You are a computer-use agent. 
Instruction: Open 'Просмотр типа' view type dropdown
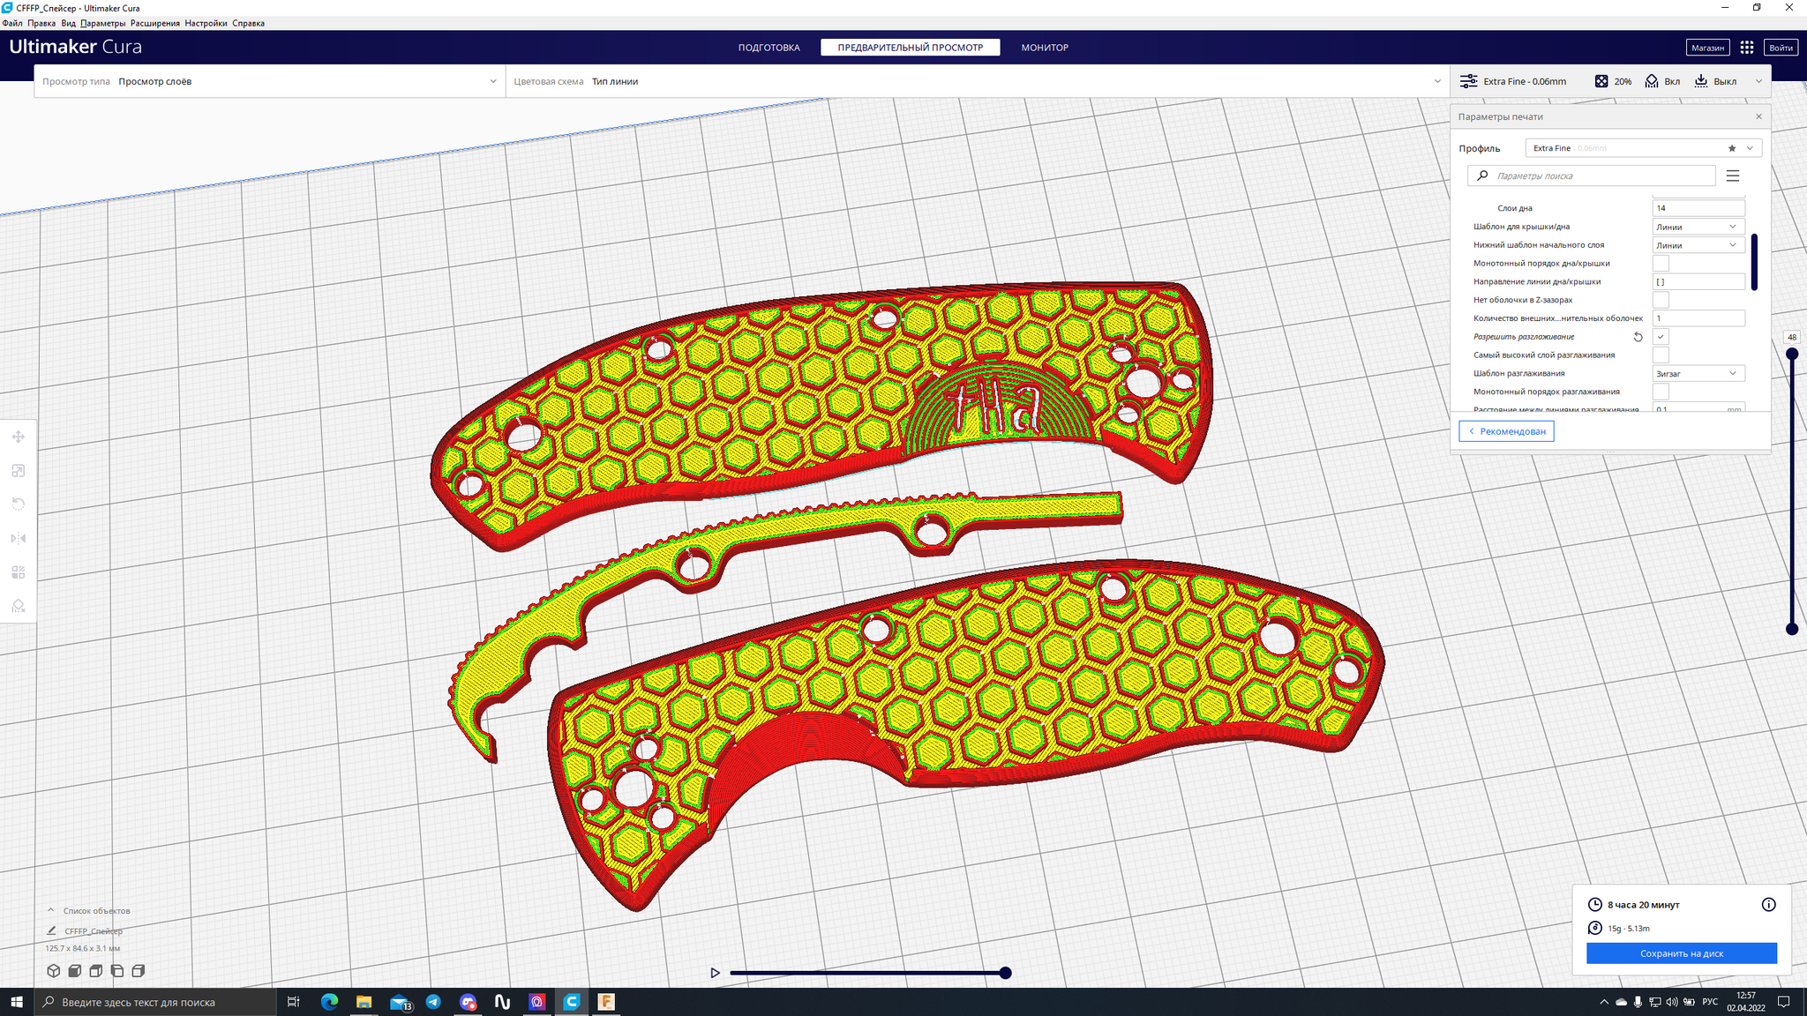click(269, 81)
